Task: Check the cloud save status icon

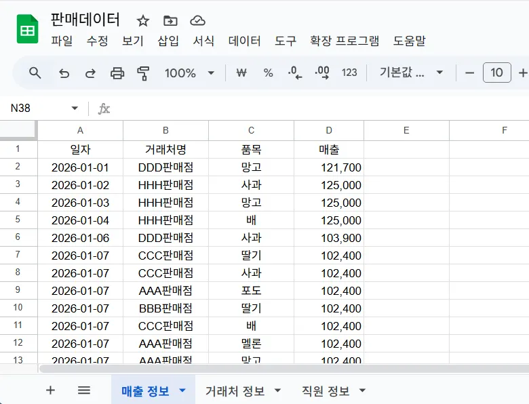Action: click(198, 21)
